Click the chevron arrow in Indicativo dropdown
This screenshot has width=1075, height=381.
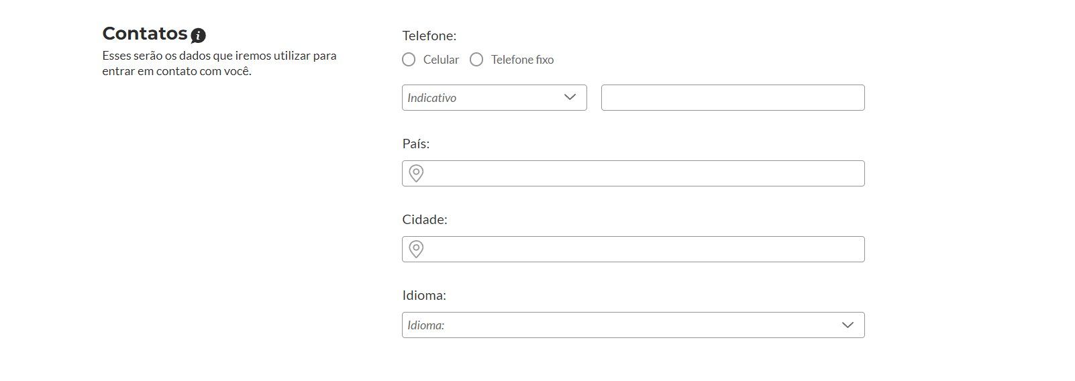pyautogui.click(x=570, y=97)
